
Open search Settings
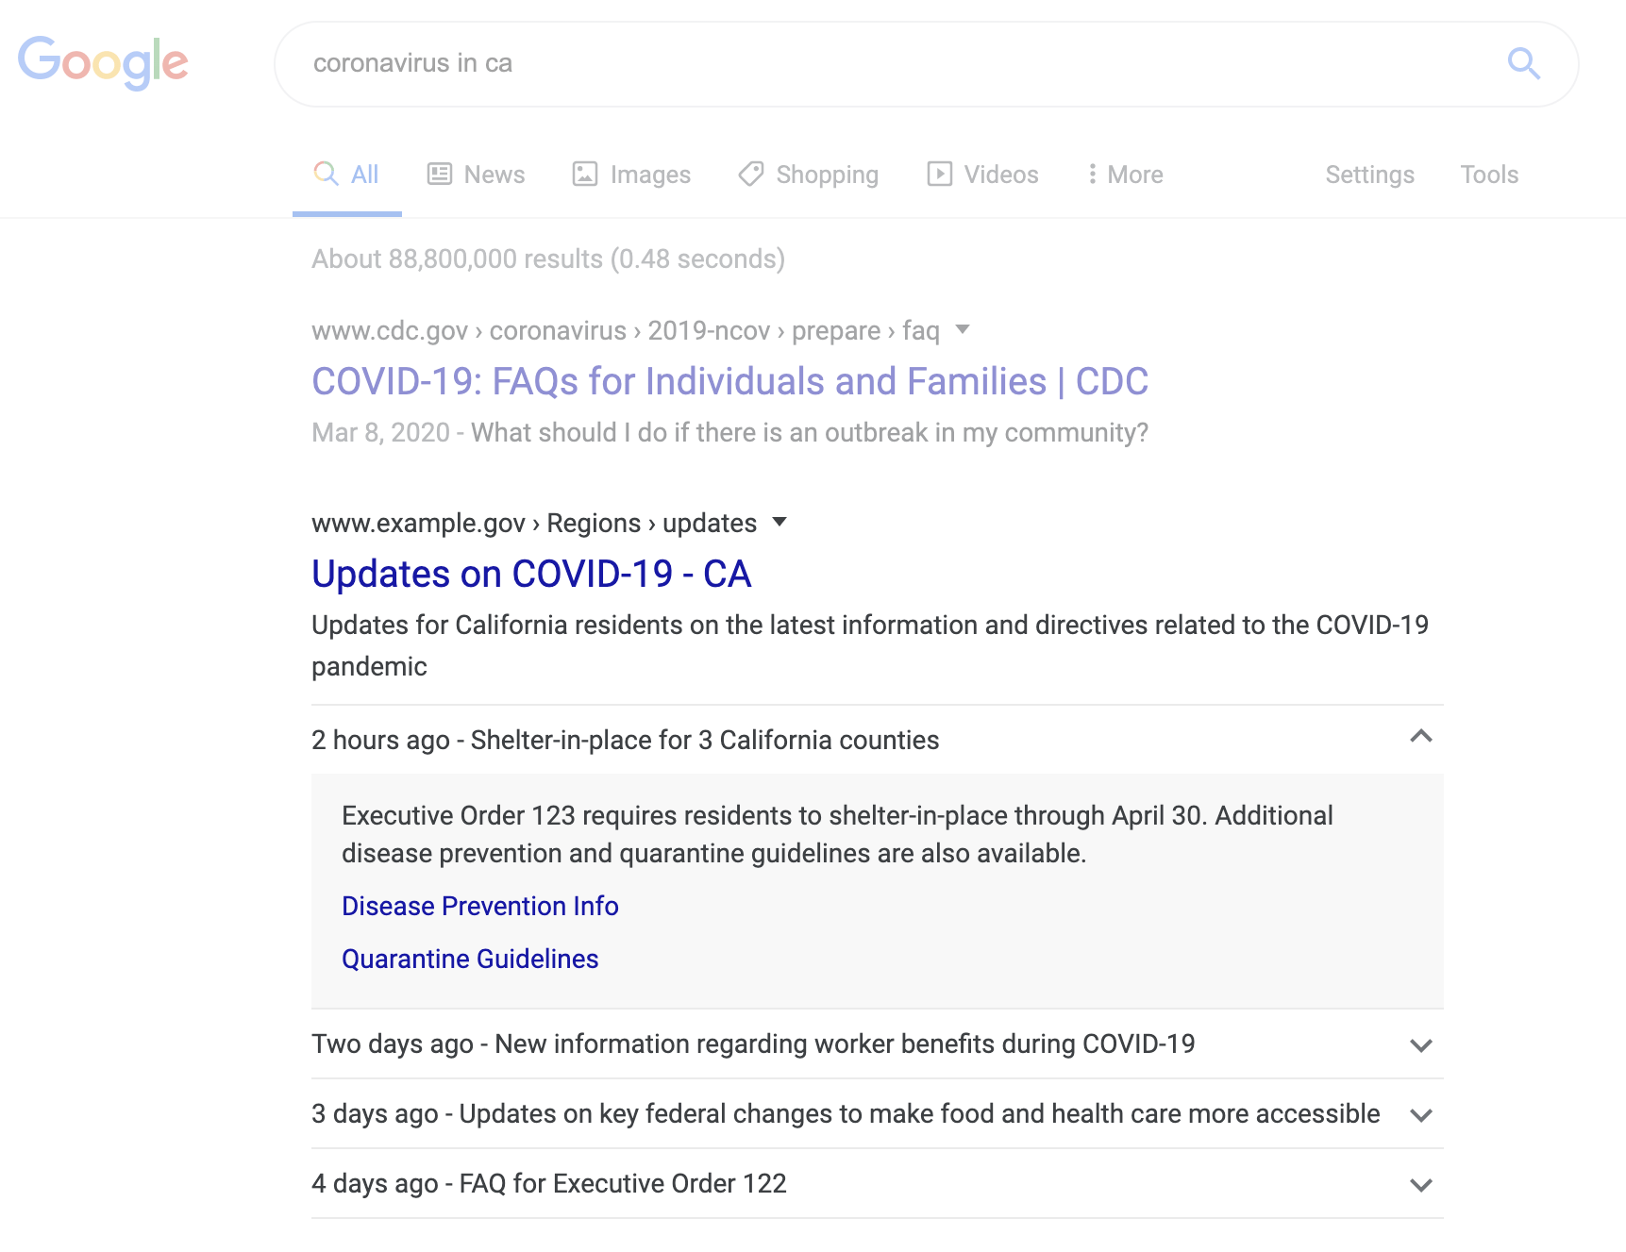click(x=1369, y=174)
